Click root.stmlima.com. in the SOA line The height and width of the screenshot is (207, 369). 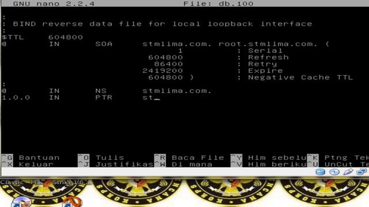coord(268,44)
